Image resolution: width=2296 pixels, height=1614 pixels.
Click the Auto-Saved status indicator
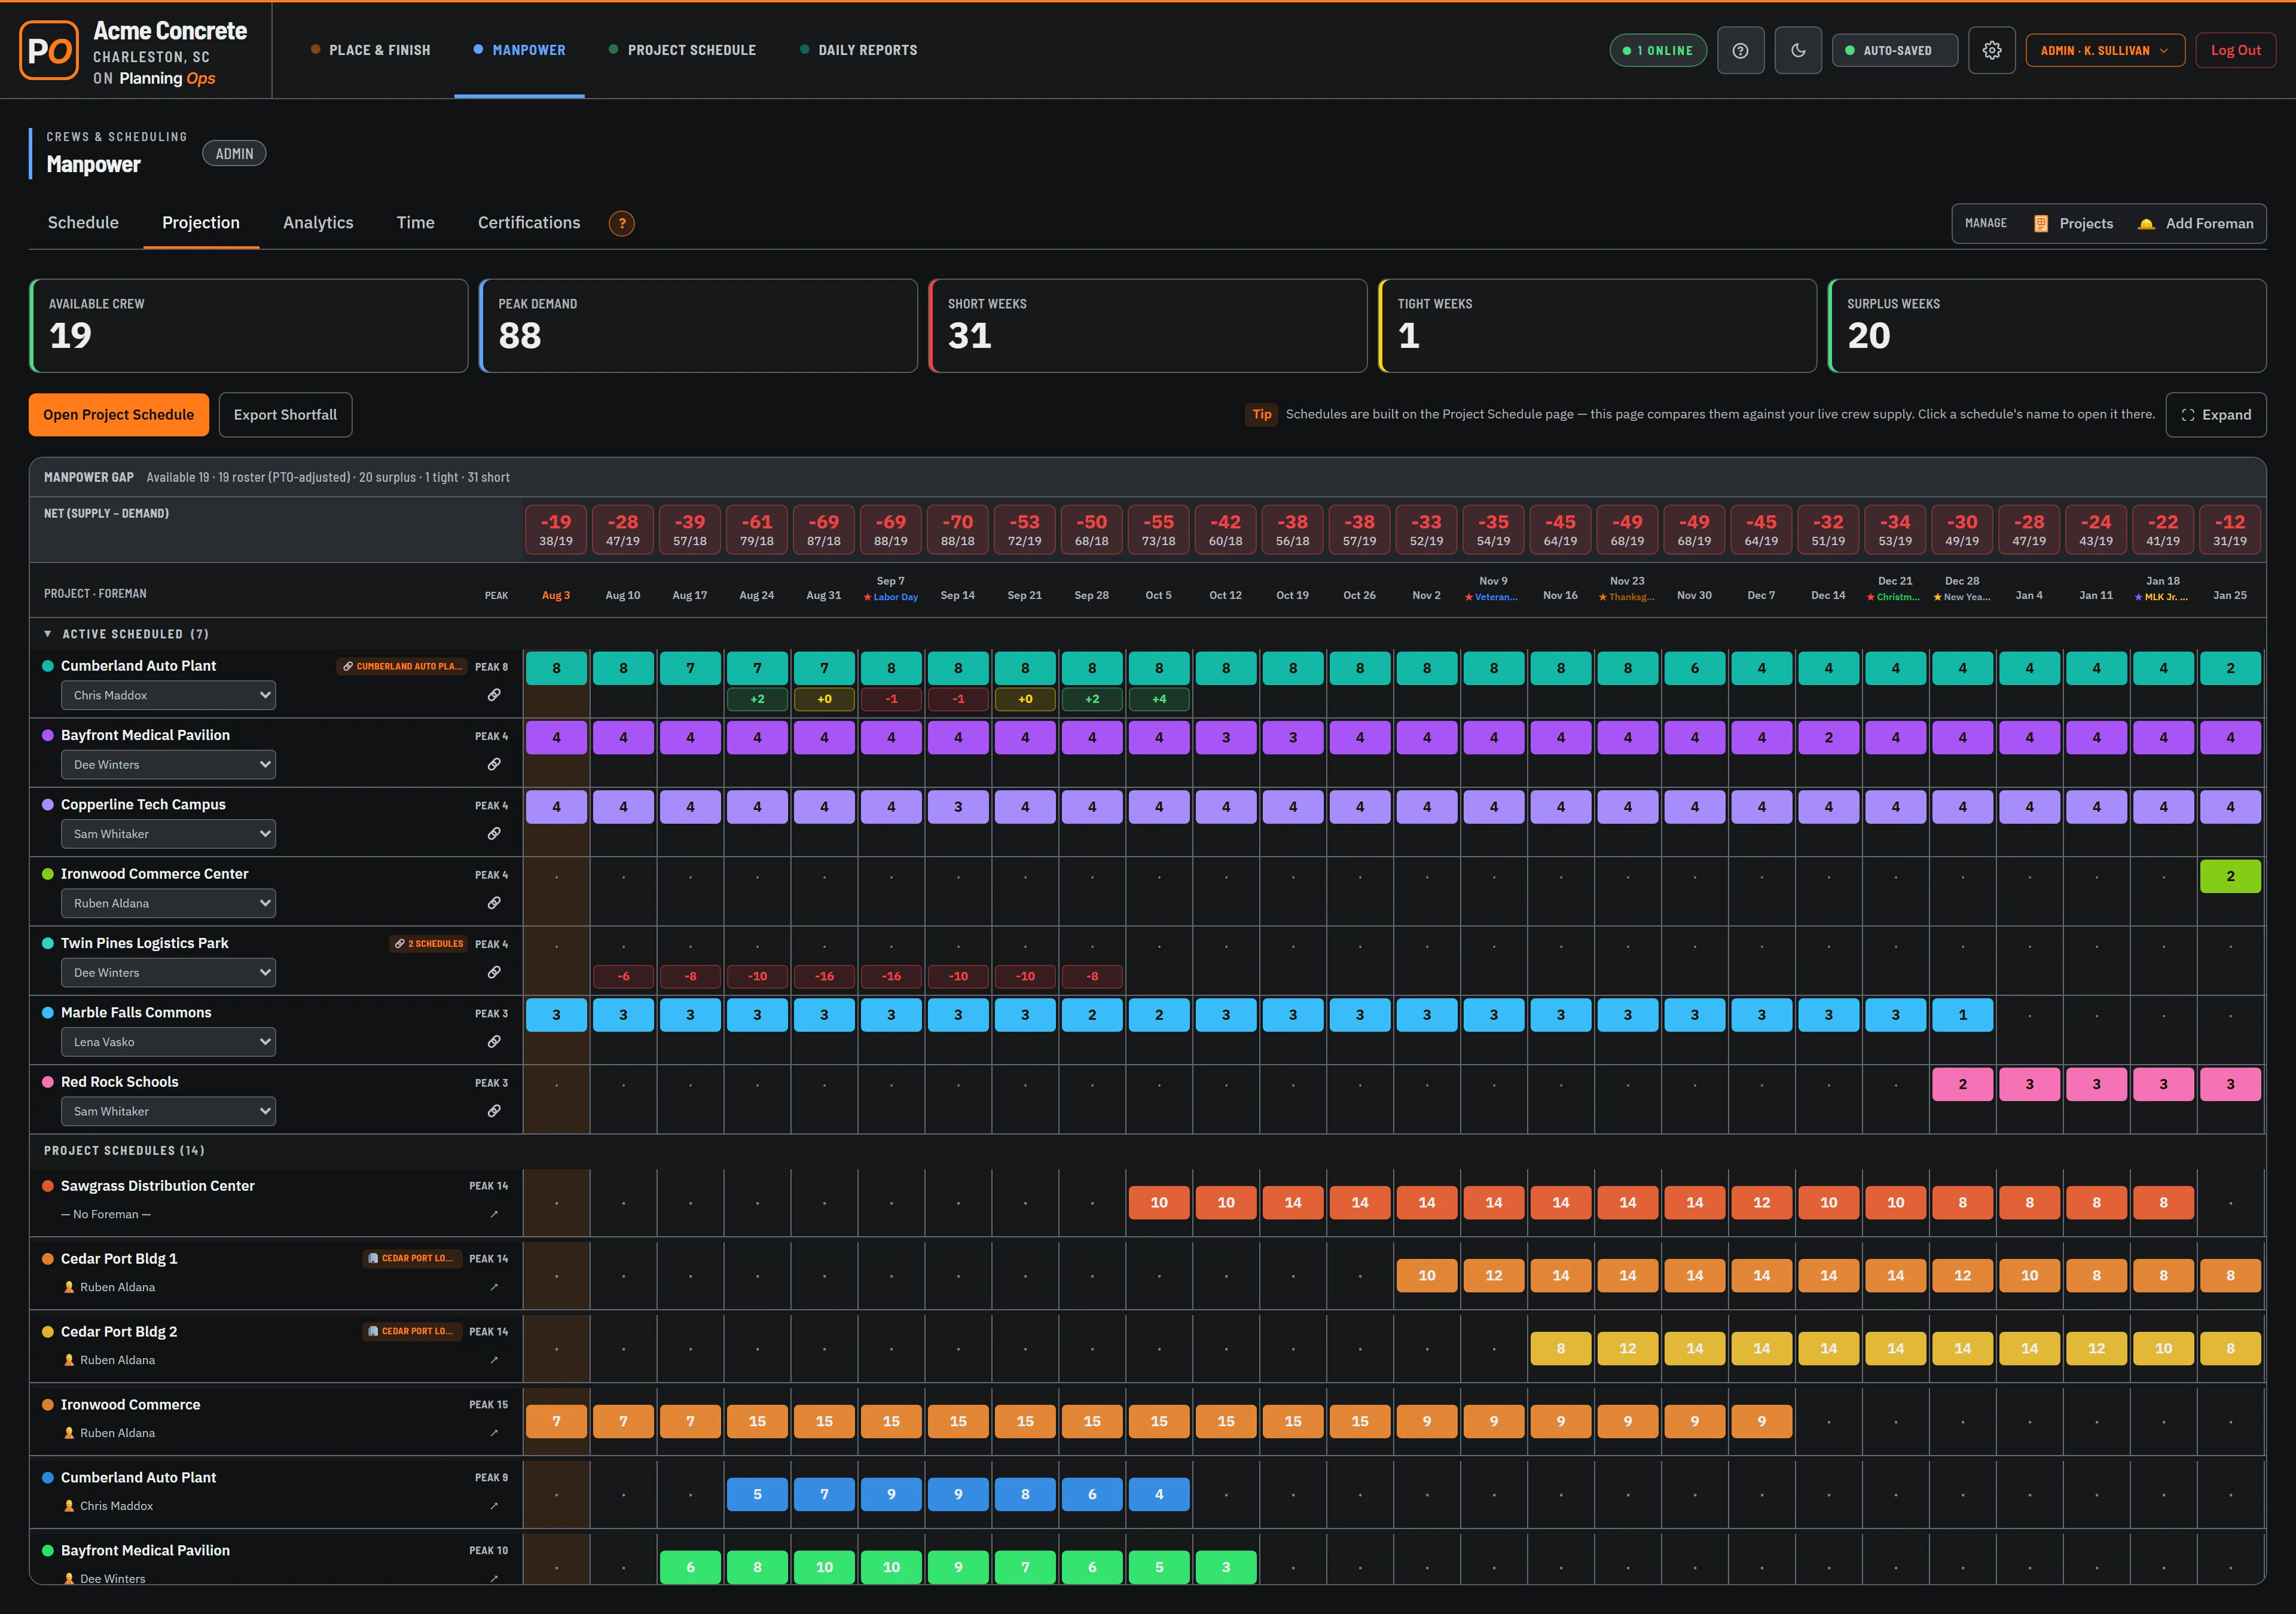1894,50
